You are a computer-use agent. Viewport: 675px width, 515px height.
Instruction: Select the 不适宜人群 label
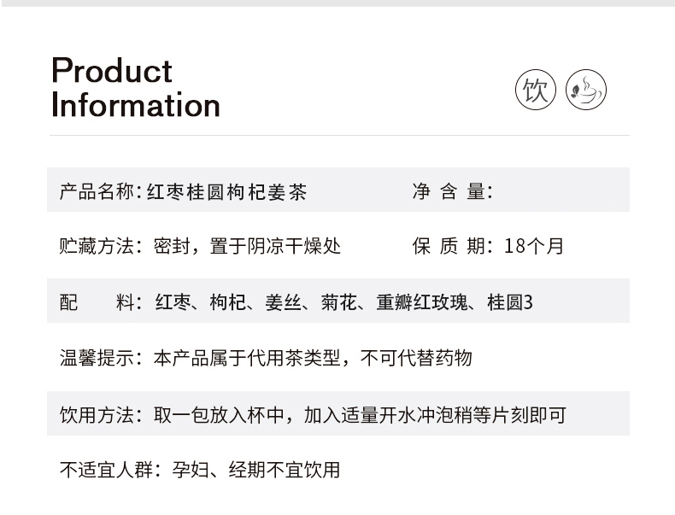pyautogui.click(x=106, y=470)
